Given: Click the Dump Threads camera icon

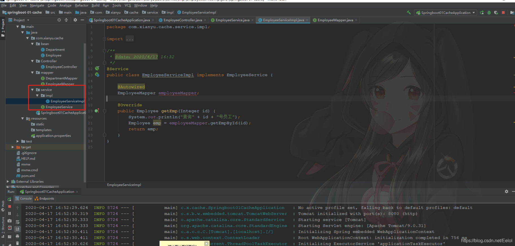Looking at the screenshot, I should (x=9, y=221).
